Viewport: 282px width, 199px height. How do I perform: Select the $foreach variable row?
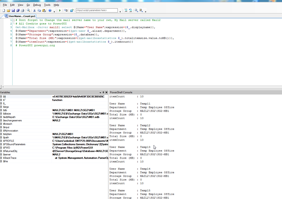coord(54,124)
